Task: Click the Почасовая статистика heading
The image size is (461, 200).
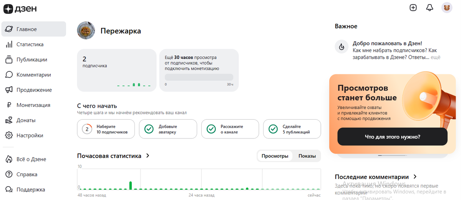Action: (x=109, y=156)
